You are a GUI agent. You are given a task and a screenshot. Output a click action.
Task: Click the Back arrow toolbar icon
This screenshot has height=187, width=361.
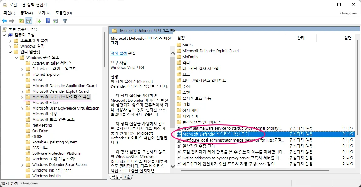(x=4, y=21)
